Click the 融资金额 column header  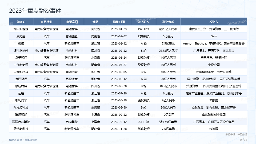(168, 22)
